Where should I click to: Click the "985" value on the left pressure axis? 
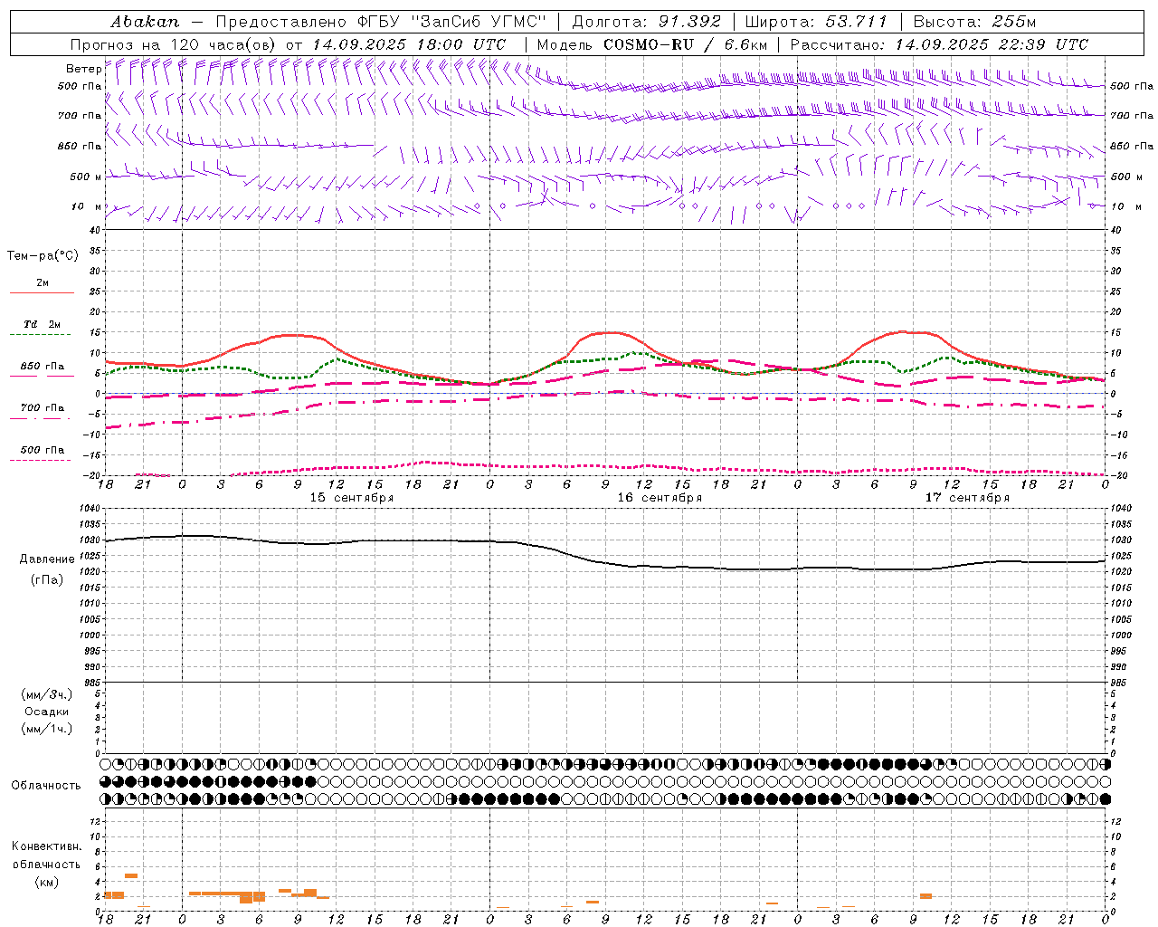coord(93,683)
